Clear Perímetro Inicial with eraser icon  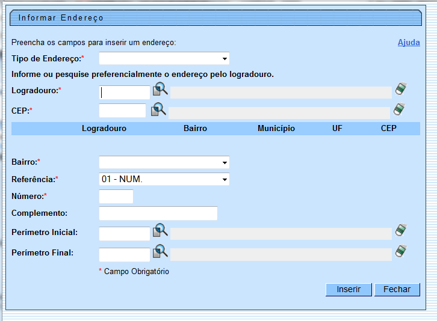click(401, 231)
